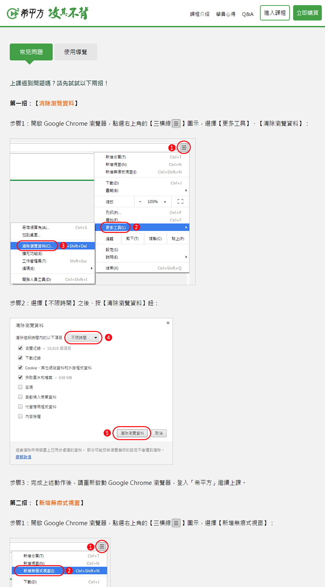
Task: Open the 學員心得 navigation link
Action: [x=226, y=14]
